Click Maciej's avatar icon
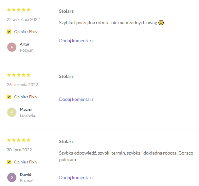Screen dimensions: 199x186 12,112
